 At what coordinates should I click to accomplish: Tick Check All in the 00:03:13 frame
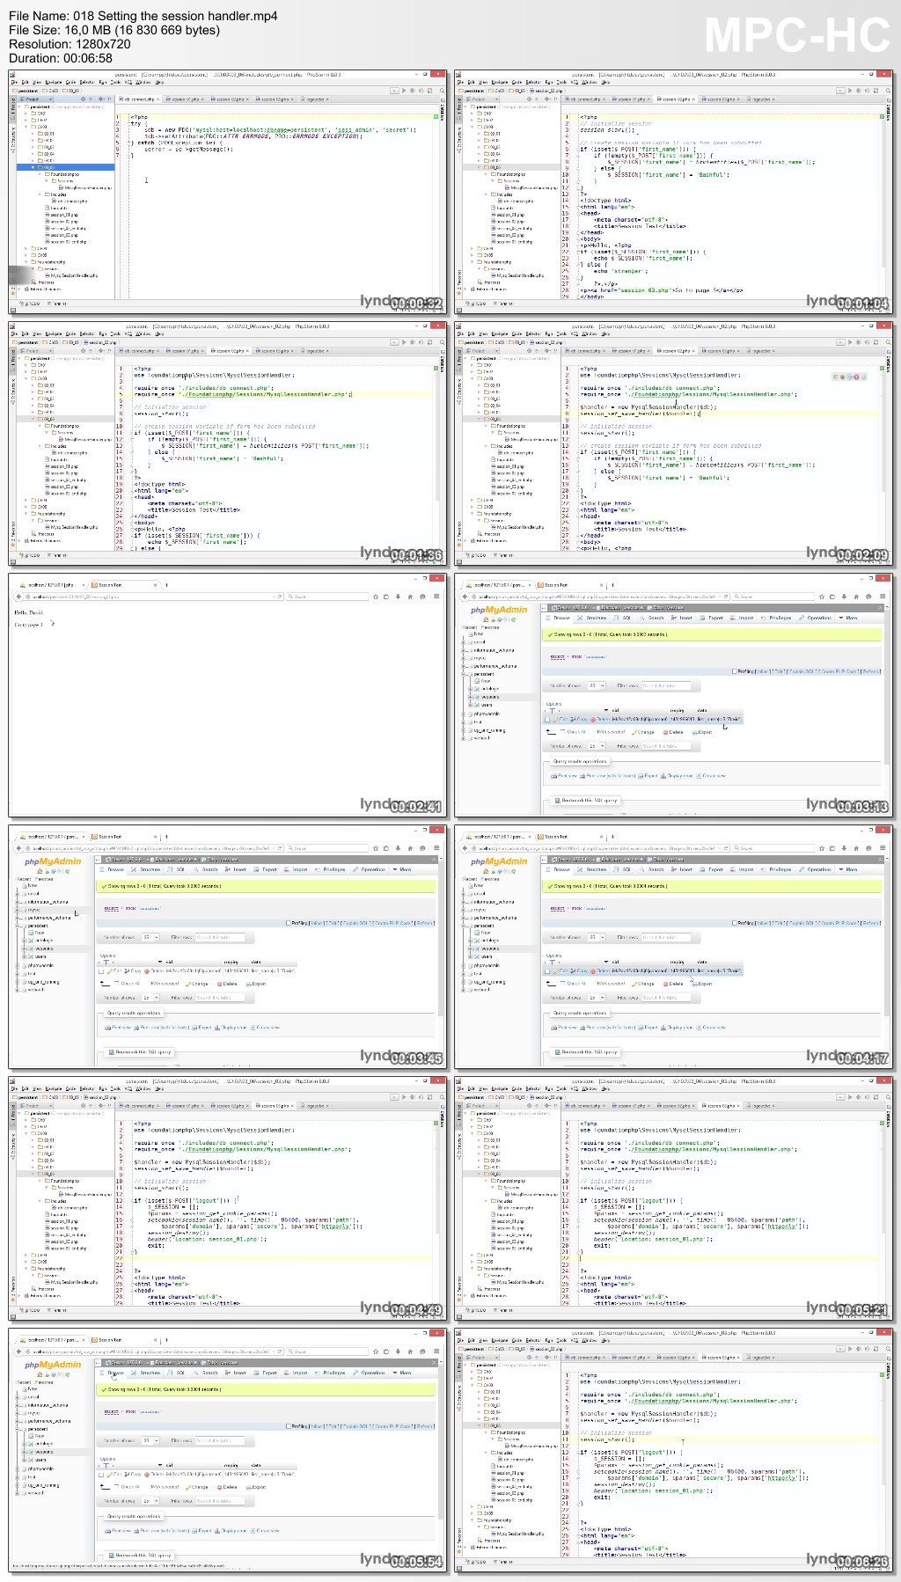[563, 731]
